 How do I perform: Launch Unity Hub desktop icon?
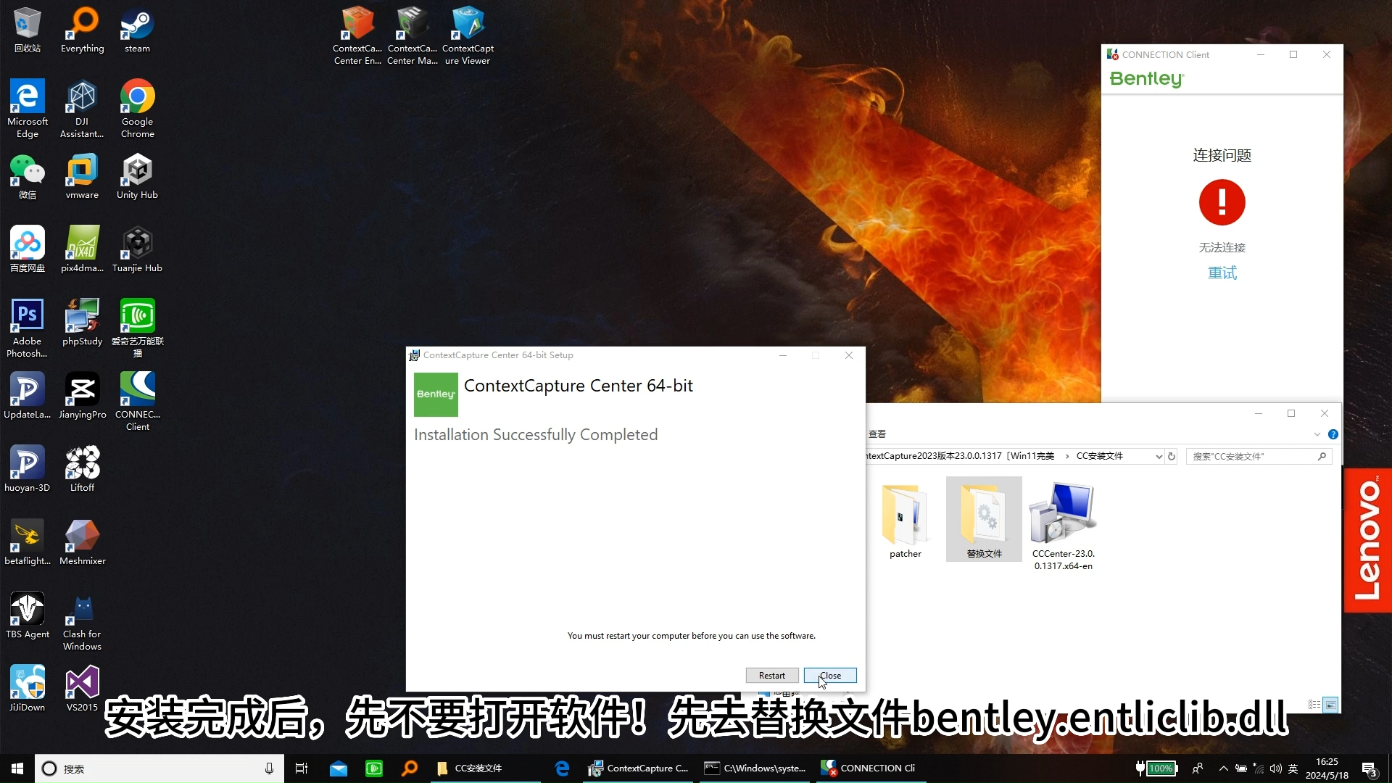[137, 176]
